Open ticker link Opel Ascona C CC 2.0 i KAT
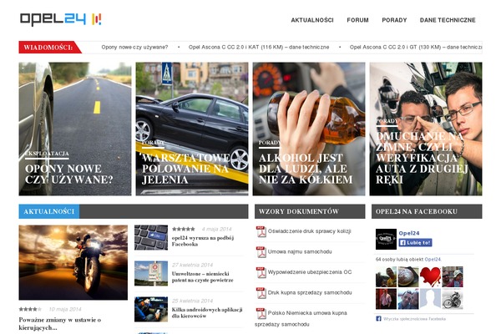 point(259,47)
